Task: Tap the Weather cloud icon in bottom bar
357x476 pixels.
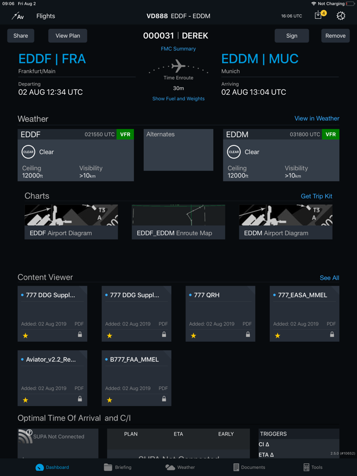Action: tap(172, 467)
